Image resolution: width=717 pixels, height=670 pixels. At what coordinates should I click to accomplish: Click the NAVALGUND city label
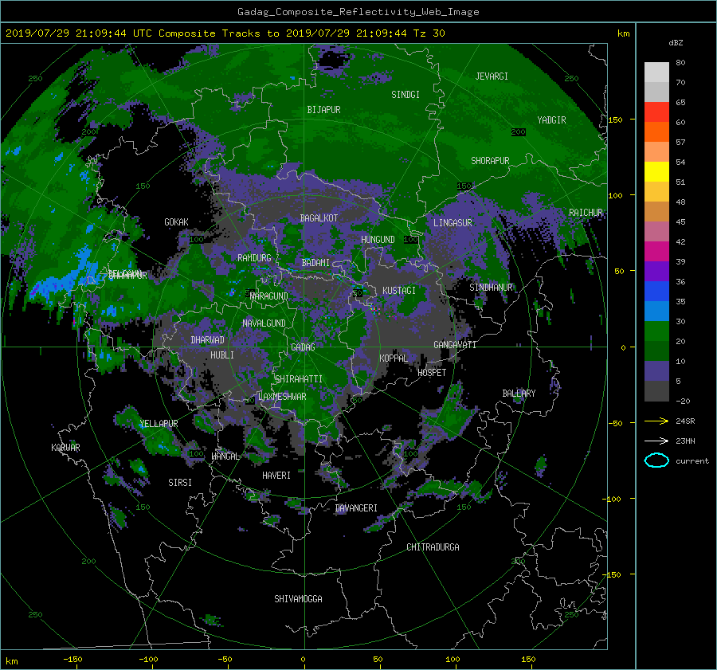pos(264,323)
